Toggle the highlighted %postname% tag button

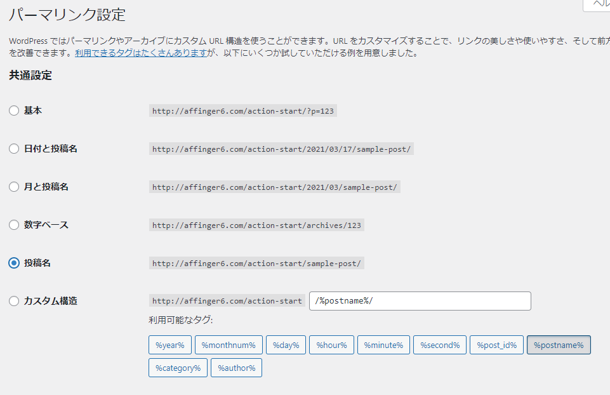point(559,345)
